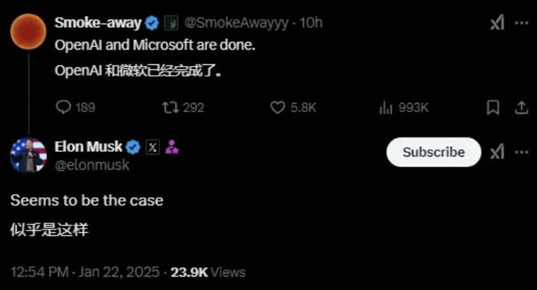View analytics for Smoke-away's post
Image resolution: width=537 pixels, height=290 pixels.
tap(386, 107)
